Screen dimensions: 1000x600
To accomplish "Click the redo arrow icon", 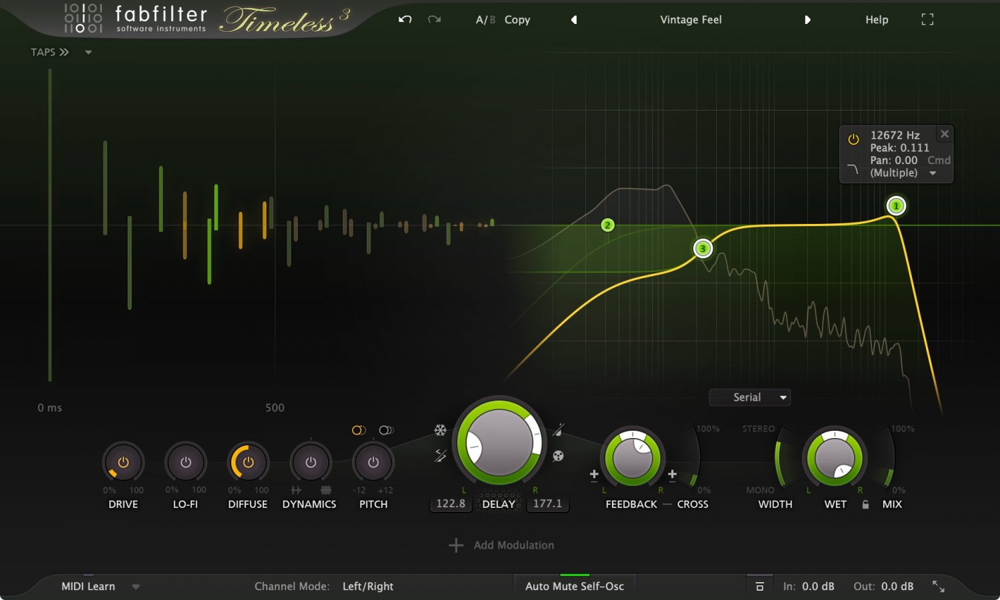I will pyautogui.click(x=435, y=19).
